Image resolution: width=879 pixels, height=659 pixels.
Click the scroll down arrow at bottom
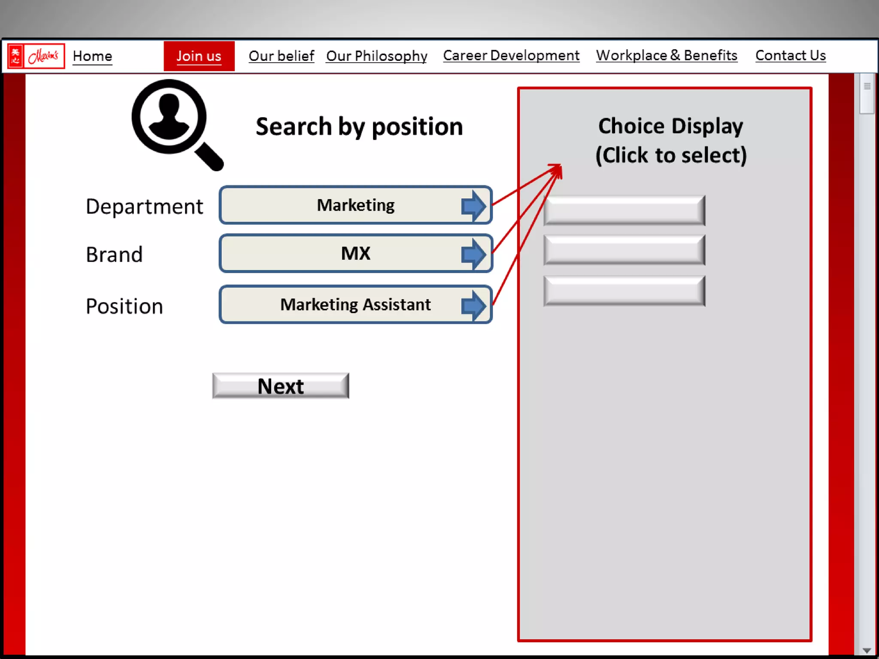pyautogui.click(x=867, y=650)
